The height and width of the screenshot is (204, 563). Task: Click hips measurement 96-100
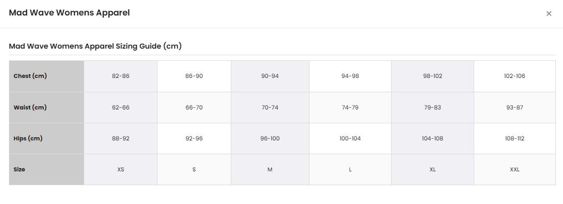(270, 139)
